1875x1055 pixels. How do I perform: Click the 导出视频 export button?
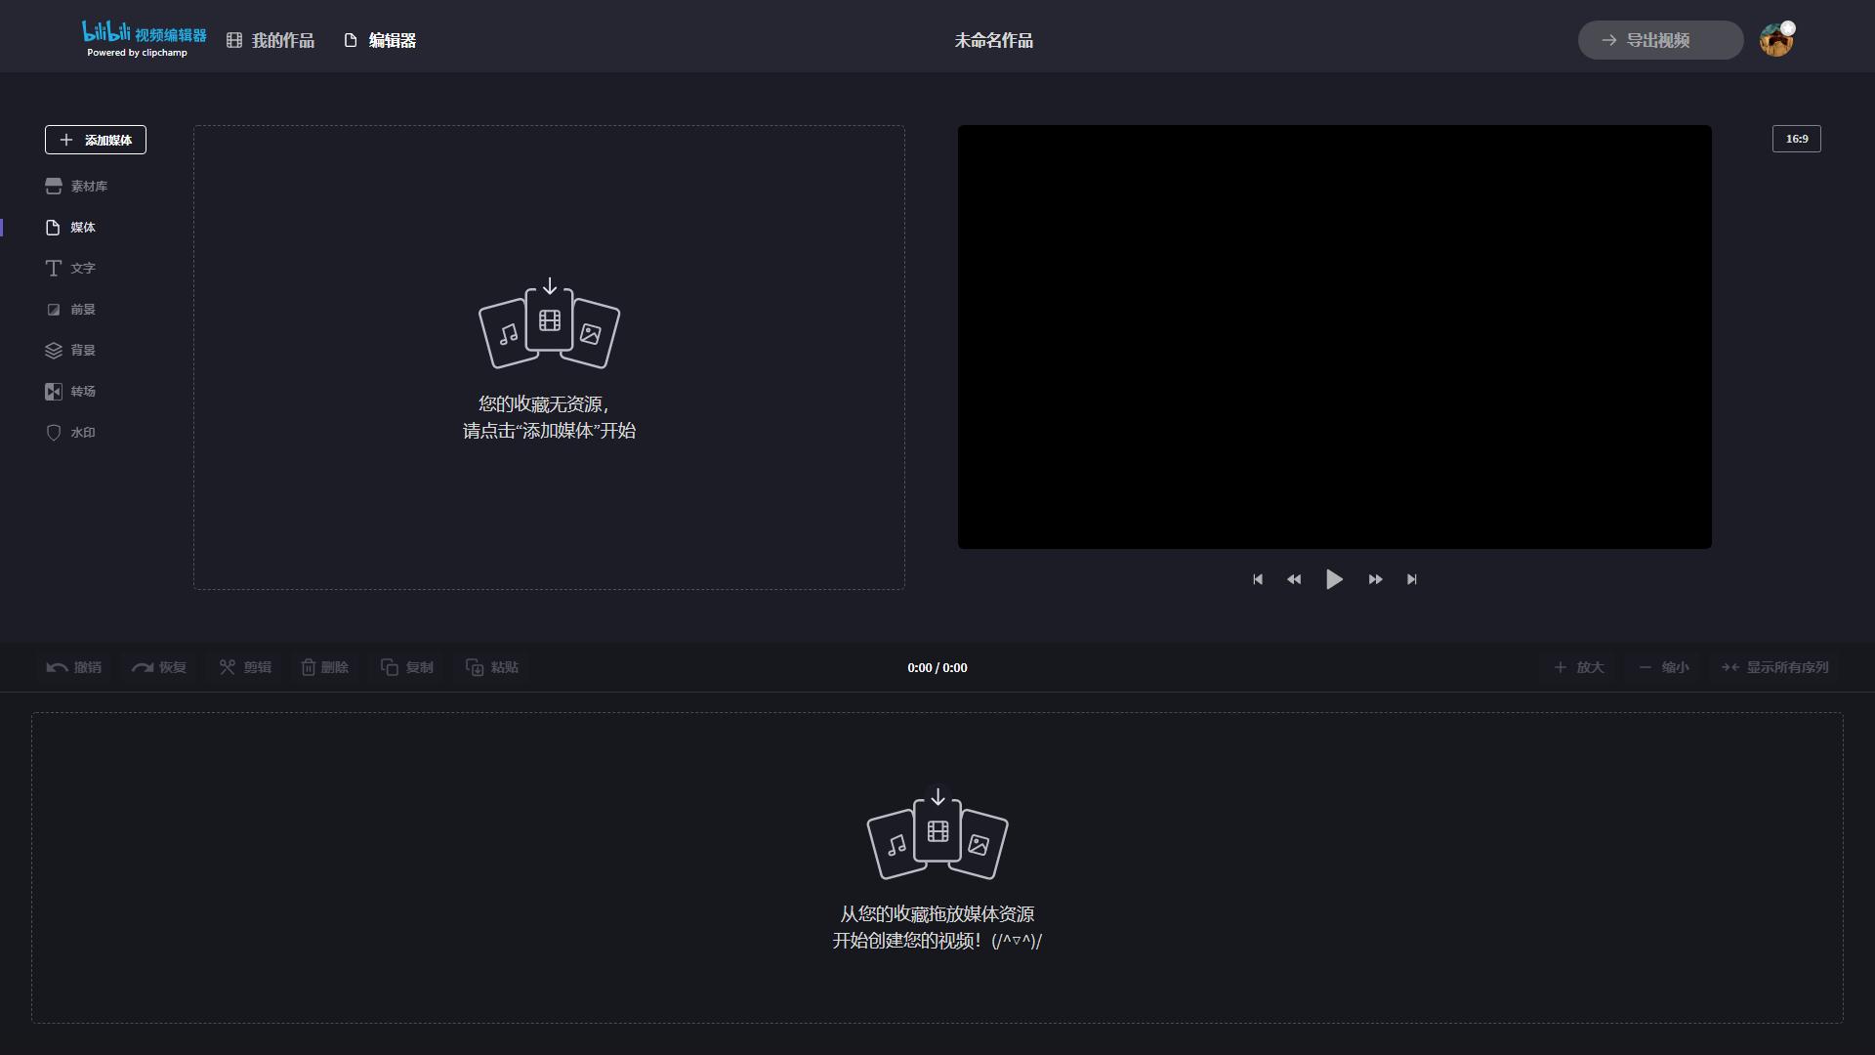pyautogui.click(x=1659, y=40)
